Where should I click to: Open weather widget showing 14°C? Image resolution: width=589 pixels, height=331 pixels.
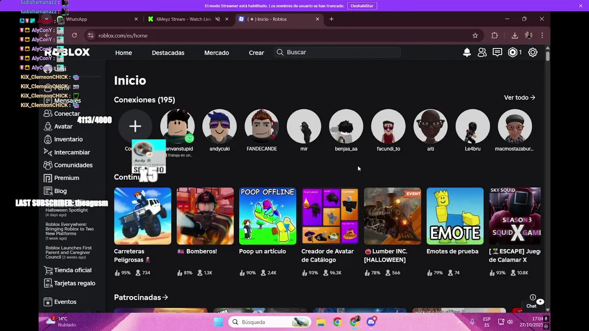pyautogui.click(x=61, y=321)
